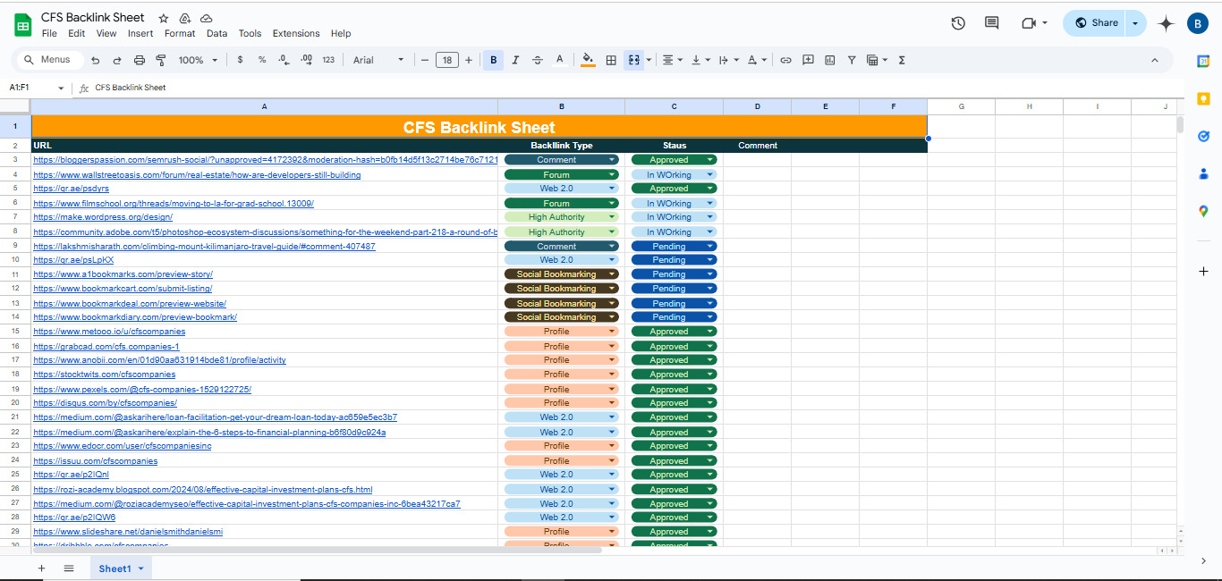
Task: Activate the paint format tool
Action: pyautogui.click(x=161, y=60)
